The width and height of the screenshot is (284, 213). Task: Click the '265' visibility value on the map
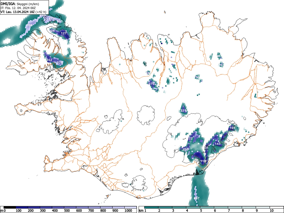(x=186, y=149)
